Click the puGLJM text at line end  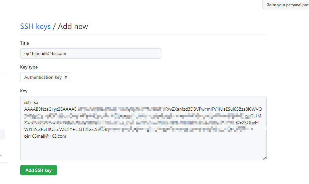tap(253, 116)
